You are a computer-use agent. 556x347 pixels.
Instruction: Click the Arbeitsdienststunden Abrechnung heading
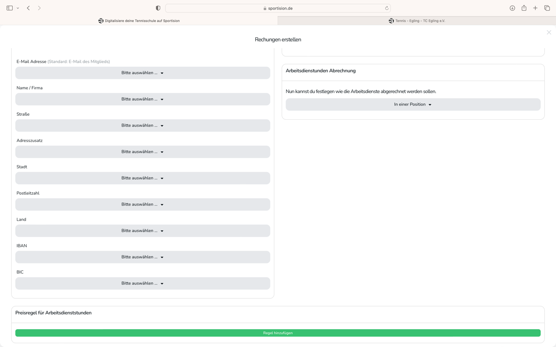coord(321,71)
